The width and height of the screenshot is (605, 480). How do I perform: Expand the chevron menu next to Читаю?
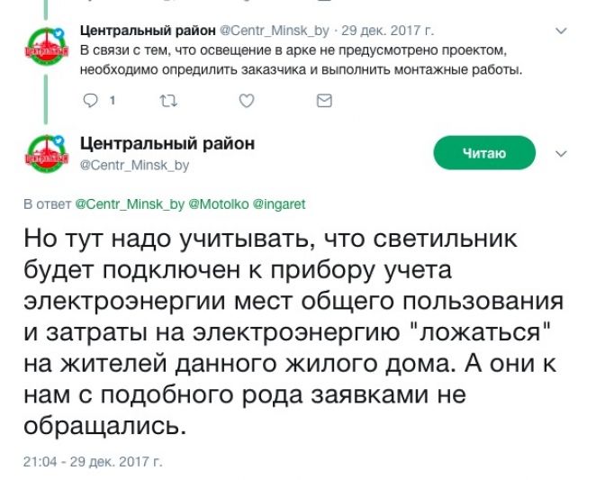coord(560,154)
